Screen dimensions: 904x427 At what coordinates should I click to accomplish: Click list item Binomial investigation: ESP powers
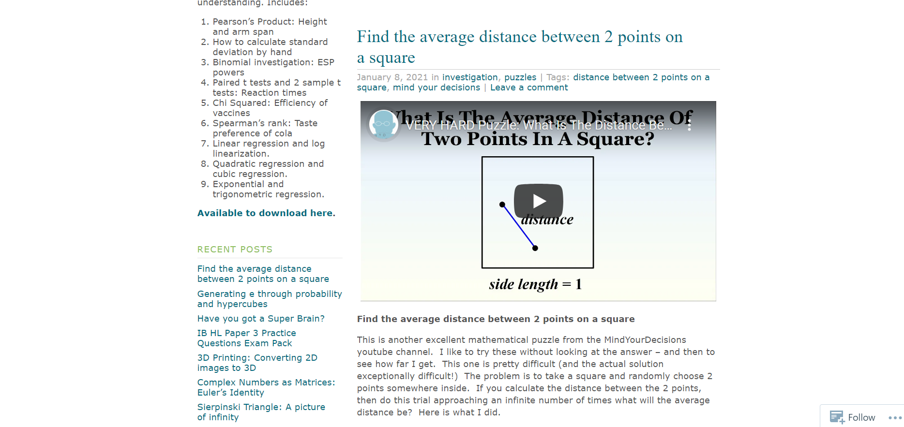tap(273, 67)
